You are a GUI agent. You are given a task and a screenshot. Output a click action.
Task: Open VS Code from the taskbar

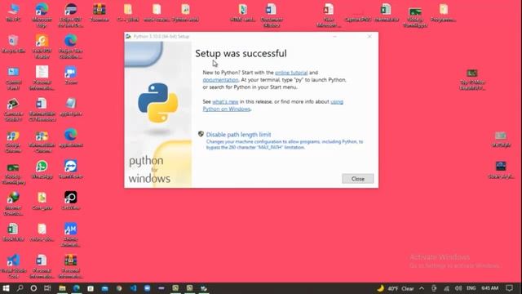[133, 288]
